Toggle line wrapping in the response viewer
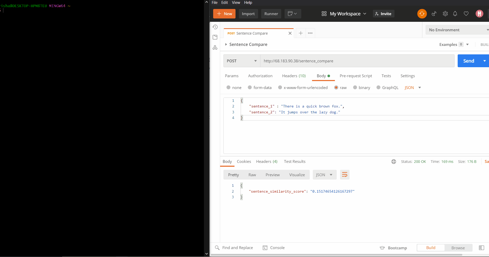Viewport: 489px width, 257px height. pyautogui.click(x=345, y=175)
